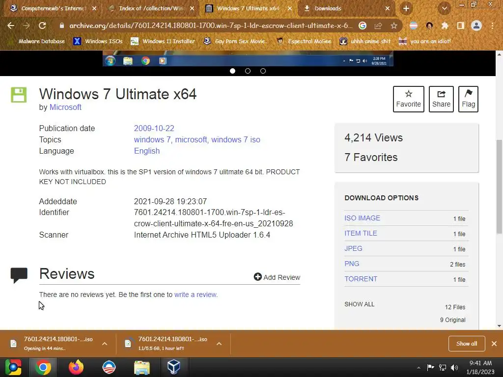Open the Windows 11 Installer bookmark
The image size is (503, 377).
click(x=163, y=41)
